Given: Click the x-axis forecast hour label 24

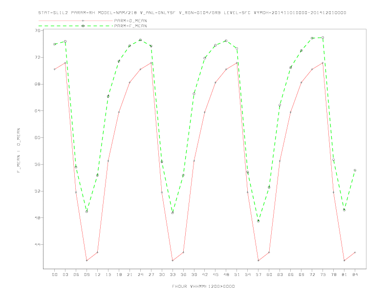Looking at the screenshot, I should click(x=140, y=275).
